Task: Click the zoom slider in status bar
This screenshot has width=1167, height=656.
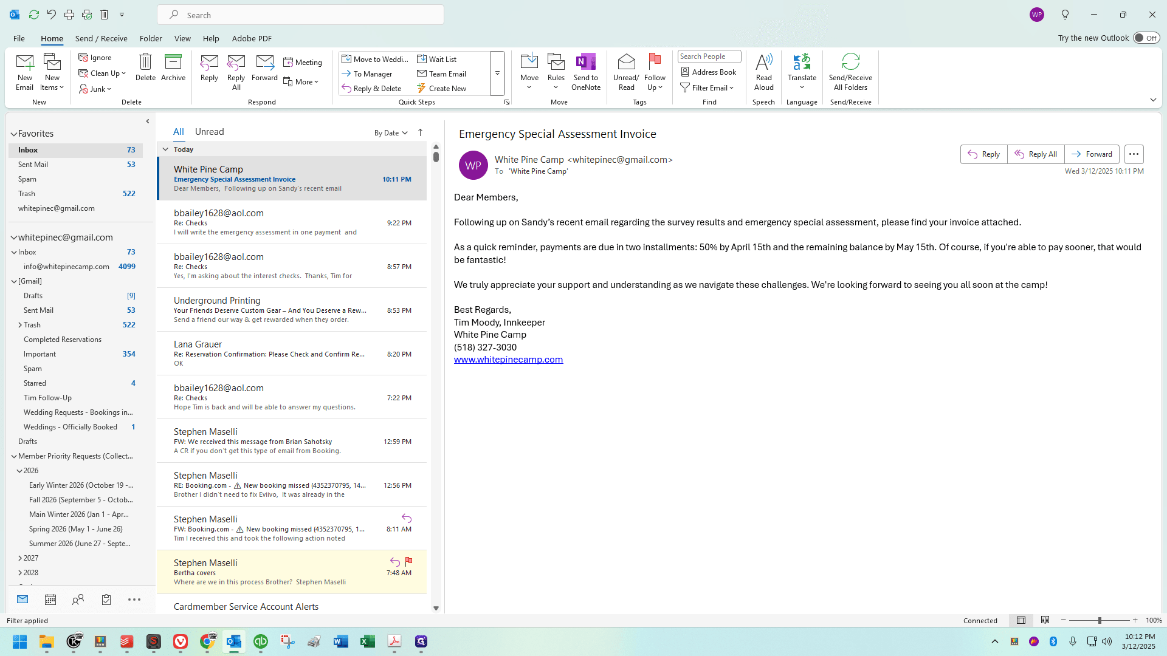Action: pos(1099,620)
